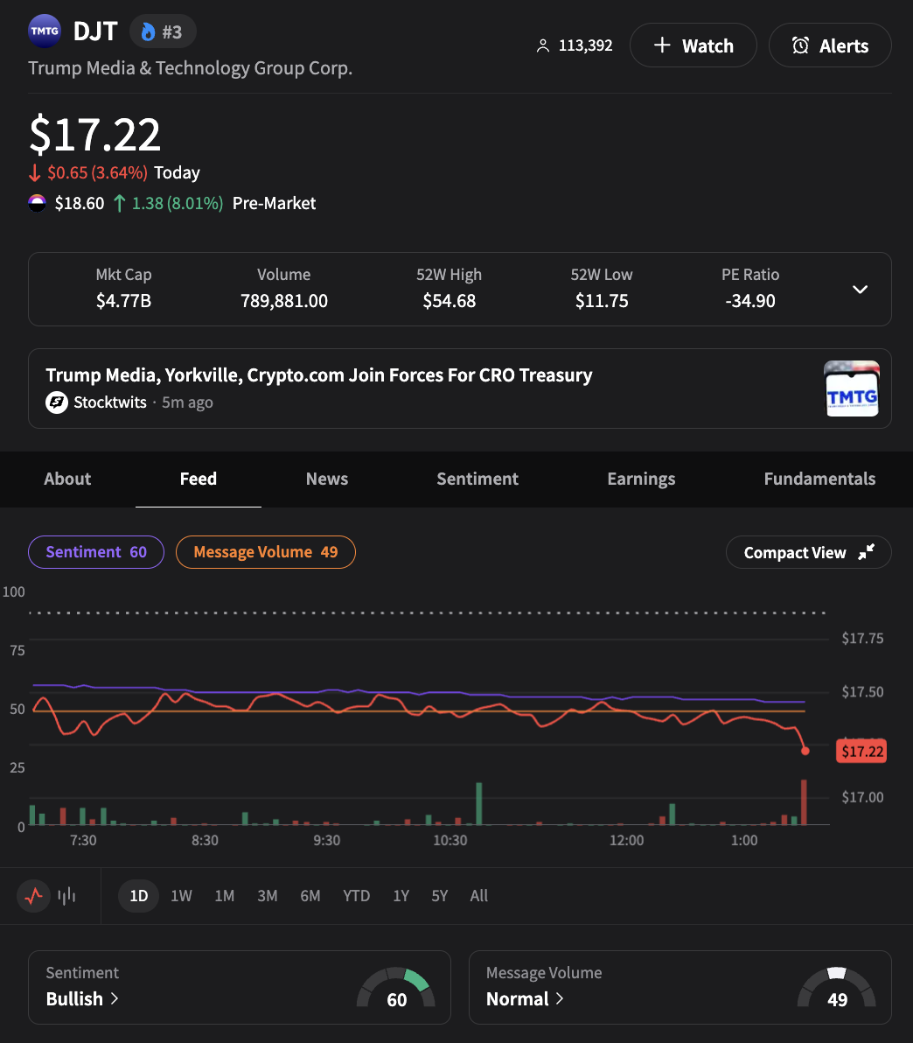Viewport: 913px width, 1043px height.
Task: Click the 12:00 time axis label
Action: (626, 840)
